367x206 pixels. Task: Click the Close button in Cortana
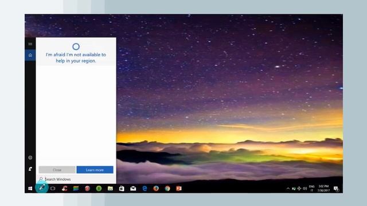57,170
